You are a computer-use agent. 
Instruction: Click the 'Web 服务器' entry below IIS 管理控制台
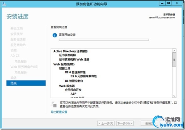tap(67, 86)
